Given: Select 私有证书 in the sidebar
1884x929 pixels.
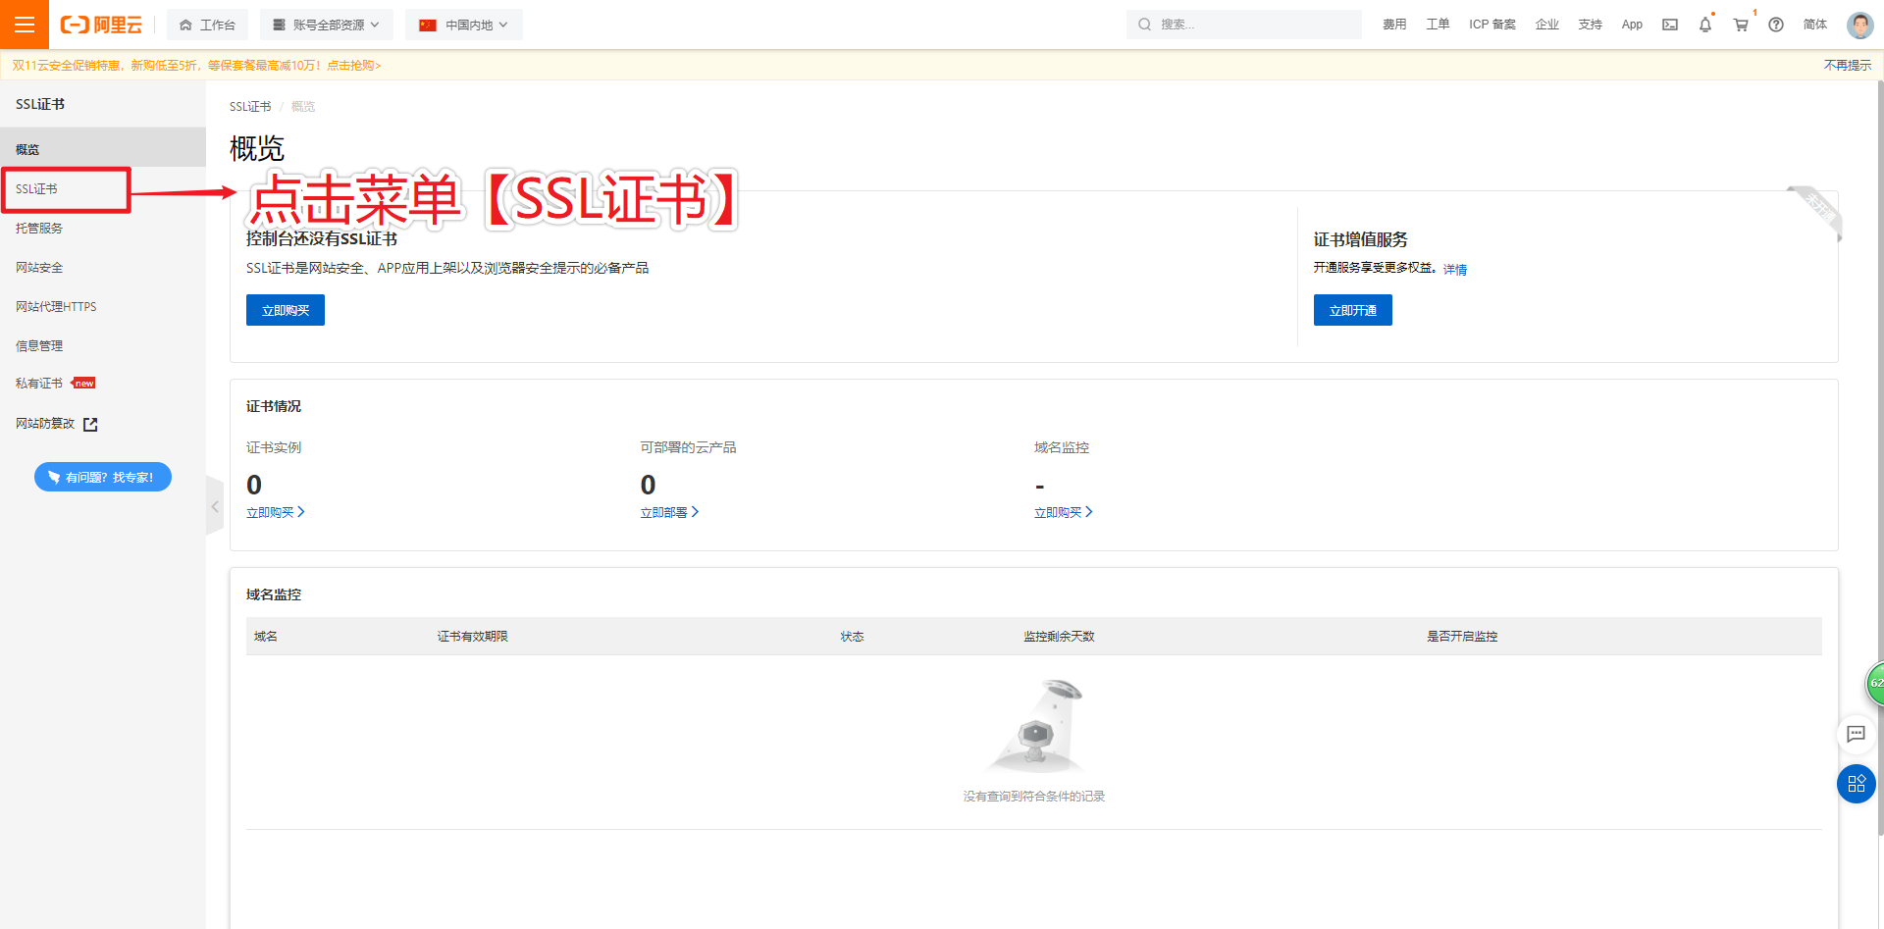Looking at the screenshot, I should tap(103, 384).
